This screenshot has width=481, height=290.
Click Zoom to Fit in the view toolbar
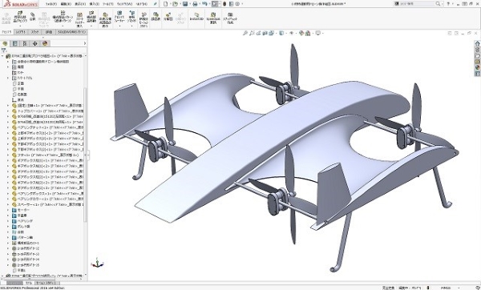(x=245, y=33)
